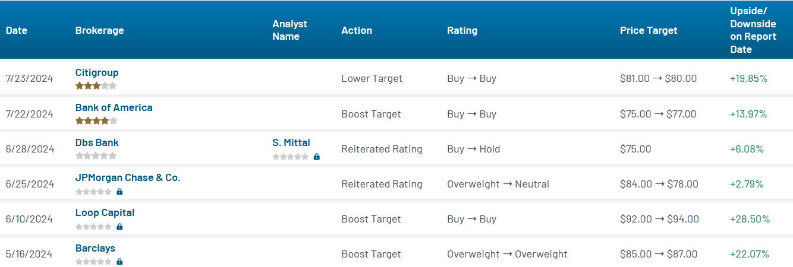
Task: Click the Lower Target action cell
Action: tap(372, 78)
